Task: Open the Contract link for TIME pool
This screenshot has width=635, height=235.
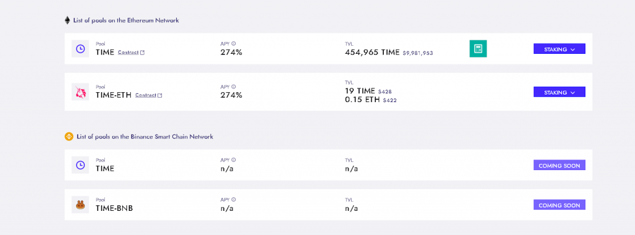Action: [x=128, y=52]
